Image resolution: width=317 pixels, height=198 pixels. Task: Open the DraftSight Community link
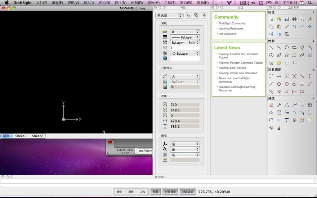click(232, 23)
